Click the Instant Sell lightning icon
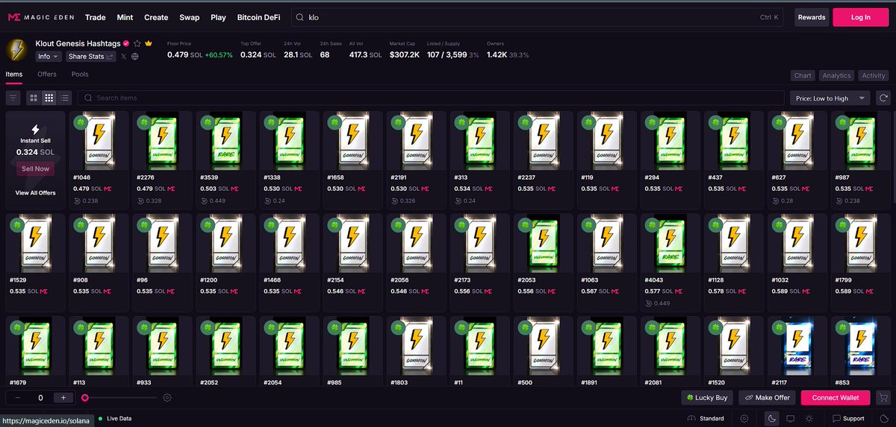The height and width of the screenshot is (427, 896). [x=35, y=129]
